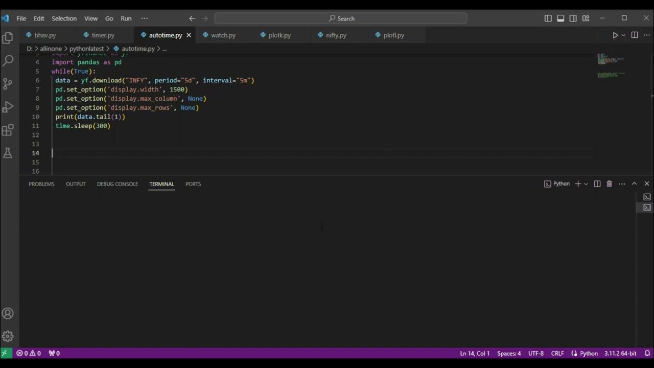This screenshot has width=654, height=368.
Task: Open terminal panel more actions ellipsis
Action: click(x=622, y=184)
